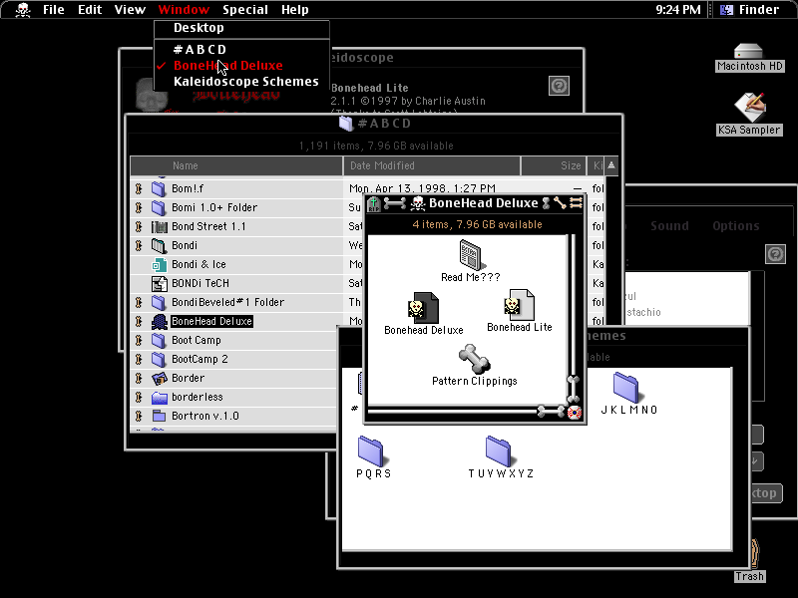798x598 pixels.
Task: Expand the Bom!.f folder row
Action: click(139, 188)
